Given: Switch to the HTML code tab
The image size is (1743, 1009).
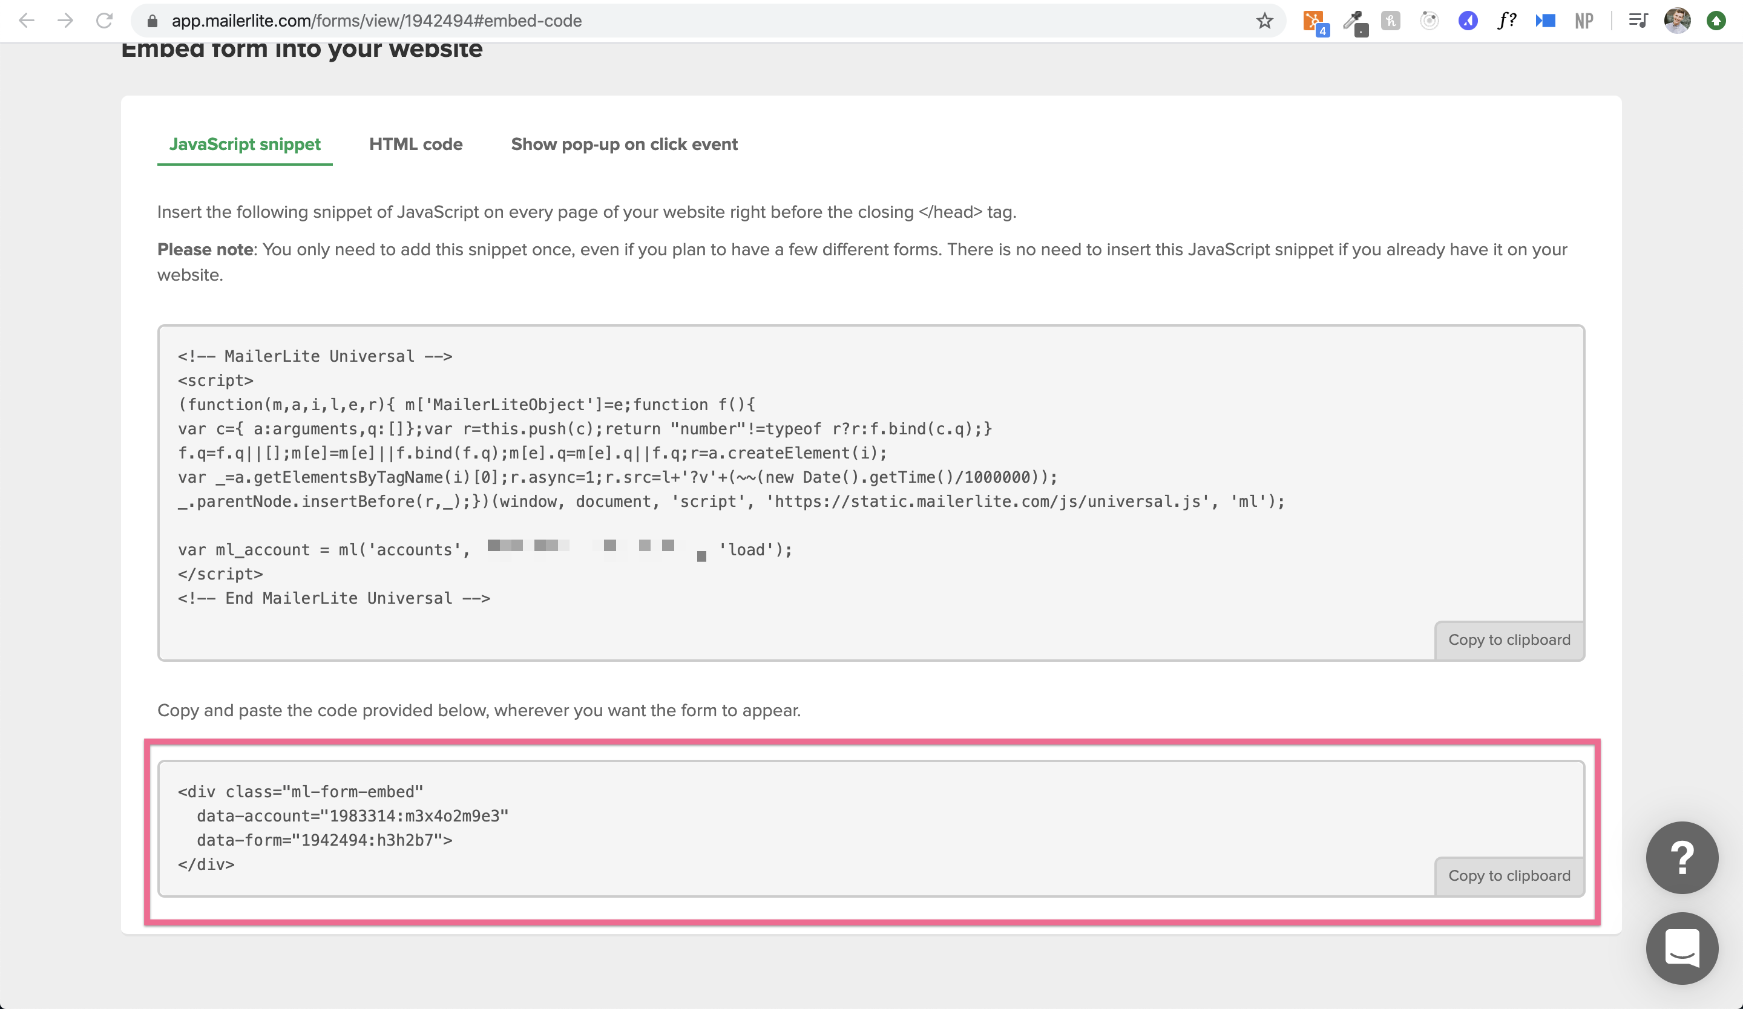Looking at the screenshot, I should (x=416, y=144).
